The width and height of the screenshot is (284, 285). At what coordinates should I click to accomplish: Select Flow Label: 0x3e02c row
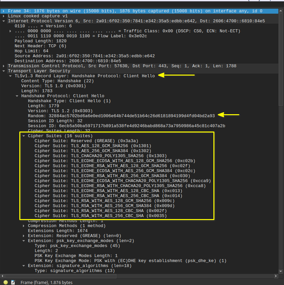(x=81, y=36)
